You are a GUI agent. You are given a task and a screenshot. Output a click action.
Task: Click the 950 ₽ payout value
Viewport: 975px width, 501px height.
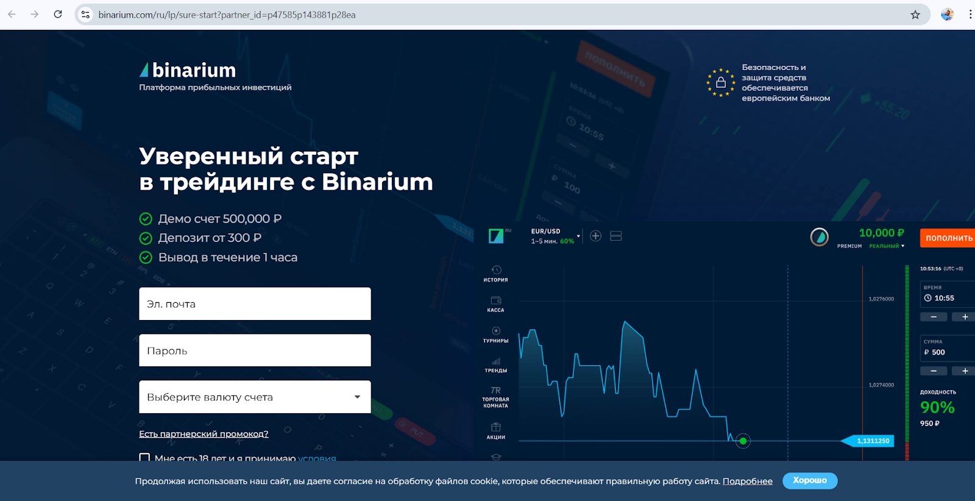pyautogui.click(x=930, y=423)
